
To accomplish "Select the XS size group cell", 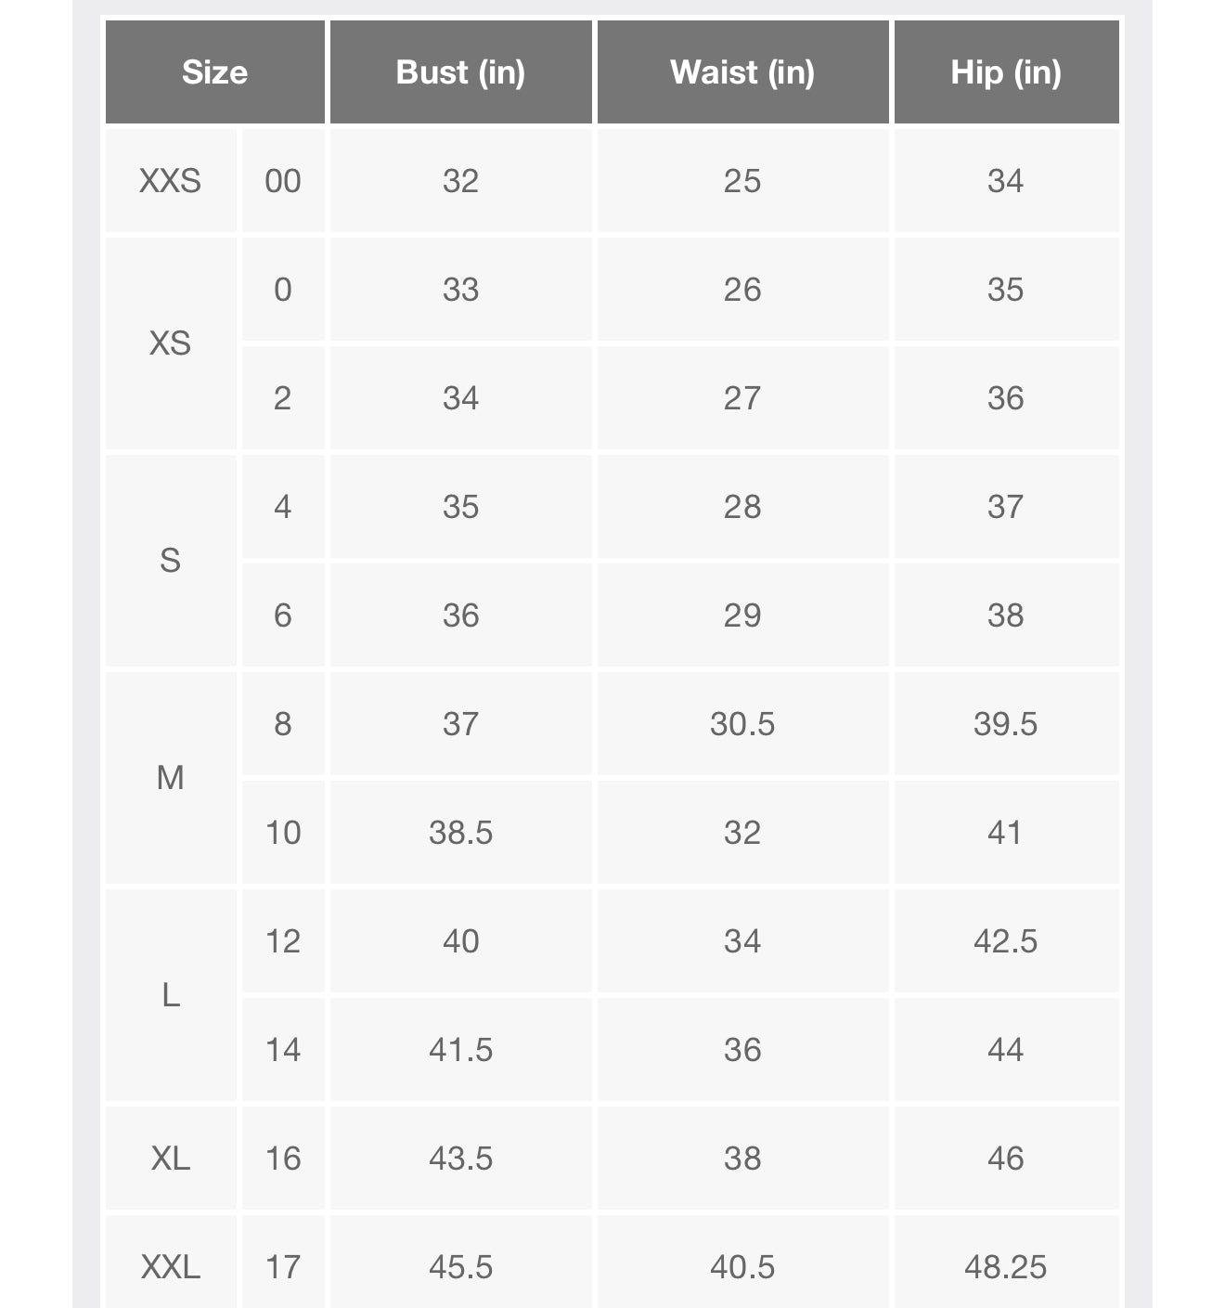I will click(x=171, y=343).
